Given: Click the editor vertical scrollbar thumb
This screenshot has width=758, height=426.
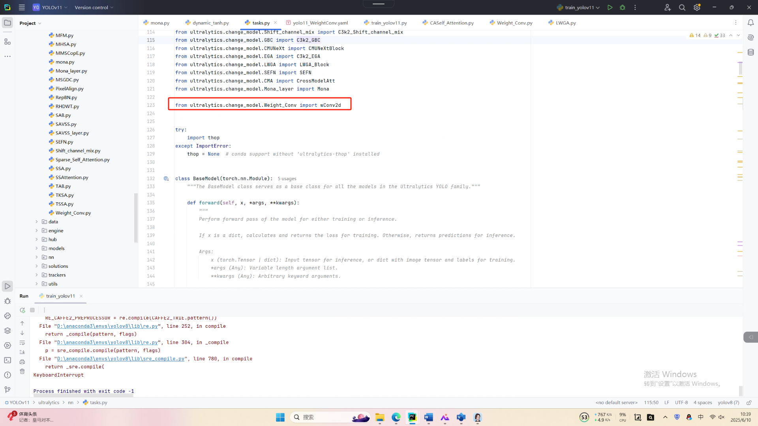Looking at the screenshot, I should [740, 68].
